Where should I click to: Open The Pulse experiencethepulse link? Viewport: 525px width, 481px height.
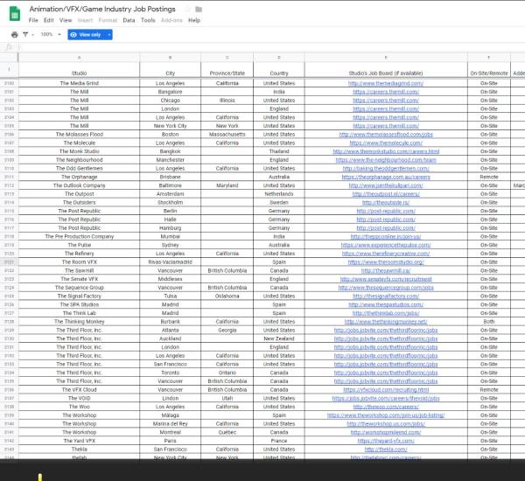(x=386, y=245)
